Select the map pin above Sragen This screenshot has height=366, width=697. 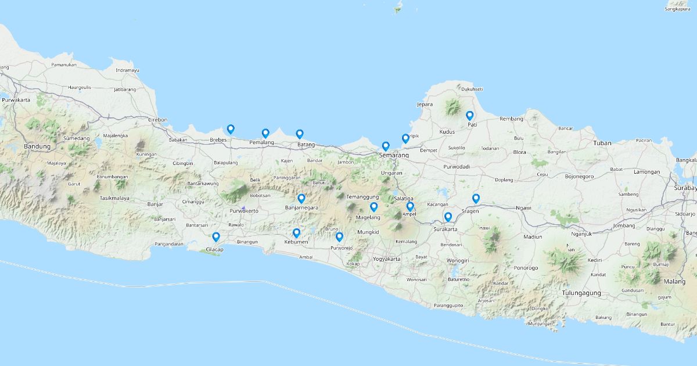pyautogui.click(x=476, y=199)
